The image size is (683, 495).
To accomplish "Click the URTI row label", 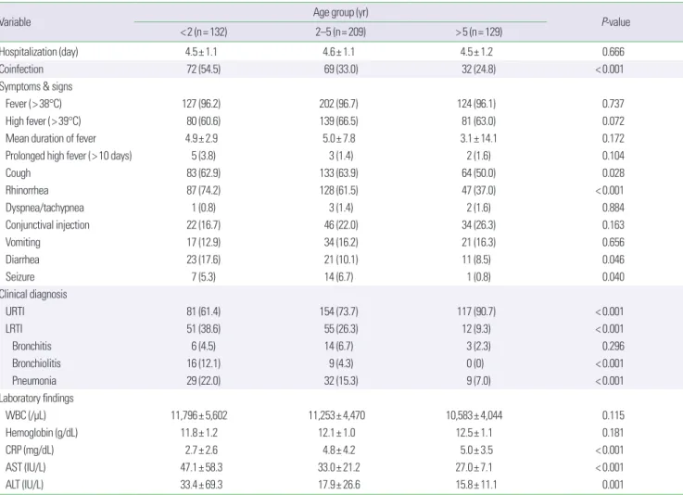I will pos(15,311).
